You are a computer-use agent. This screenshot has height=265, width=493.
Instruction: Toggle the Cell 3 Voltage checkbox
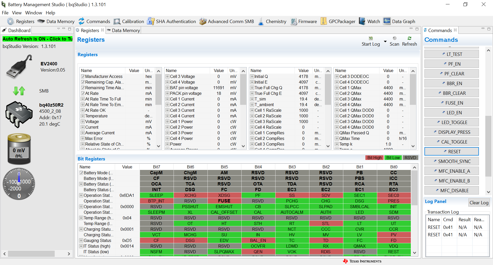point(167,76)
